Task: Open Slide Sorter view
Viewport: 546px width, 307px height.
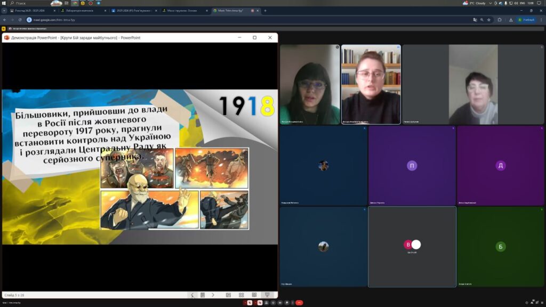Action: (241, 295)
